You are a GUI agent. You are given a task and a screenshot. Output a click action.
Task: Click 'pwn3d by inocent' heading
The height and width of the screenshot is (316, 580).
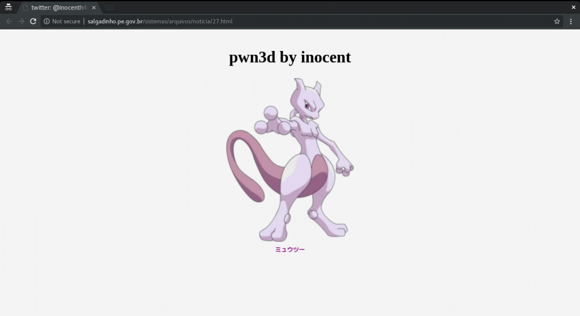point(290,57)
